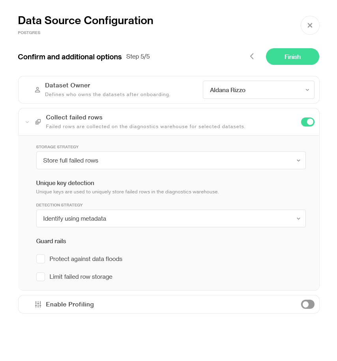Click the Step 5/5 indicator
The image size is (337, 361).
(x=138, y=57)
